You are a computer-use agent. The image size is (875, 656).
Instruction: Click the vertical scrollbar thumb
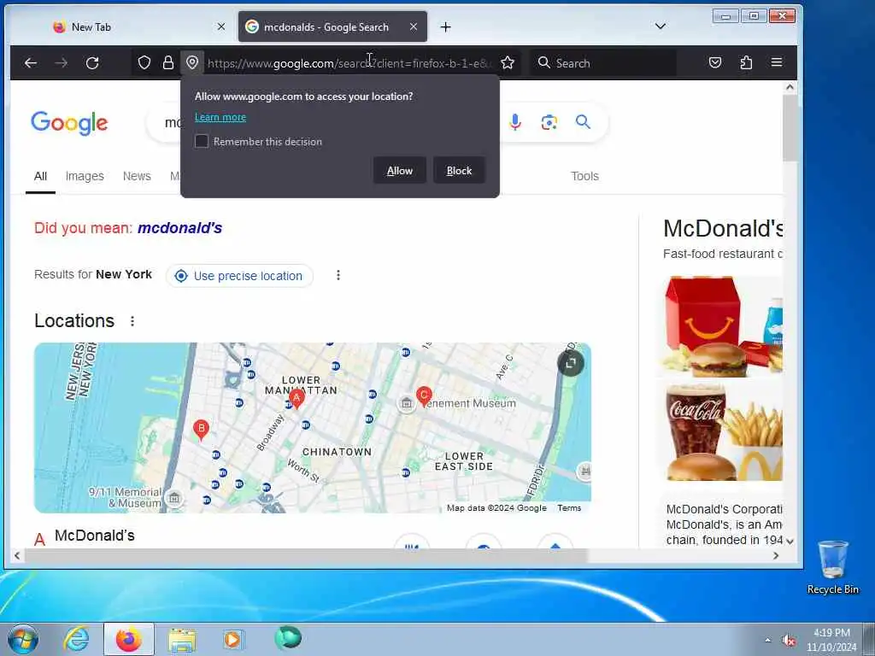point(790,128)
